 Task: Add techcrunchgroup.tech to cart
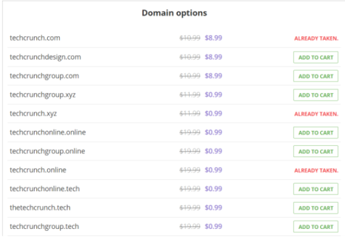(316, 227)
